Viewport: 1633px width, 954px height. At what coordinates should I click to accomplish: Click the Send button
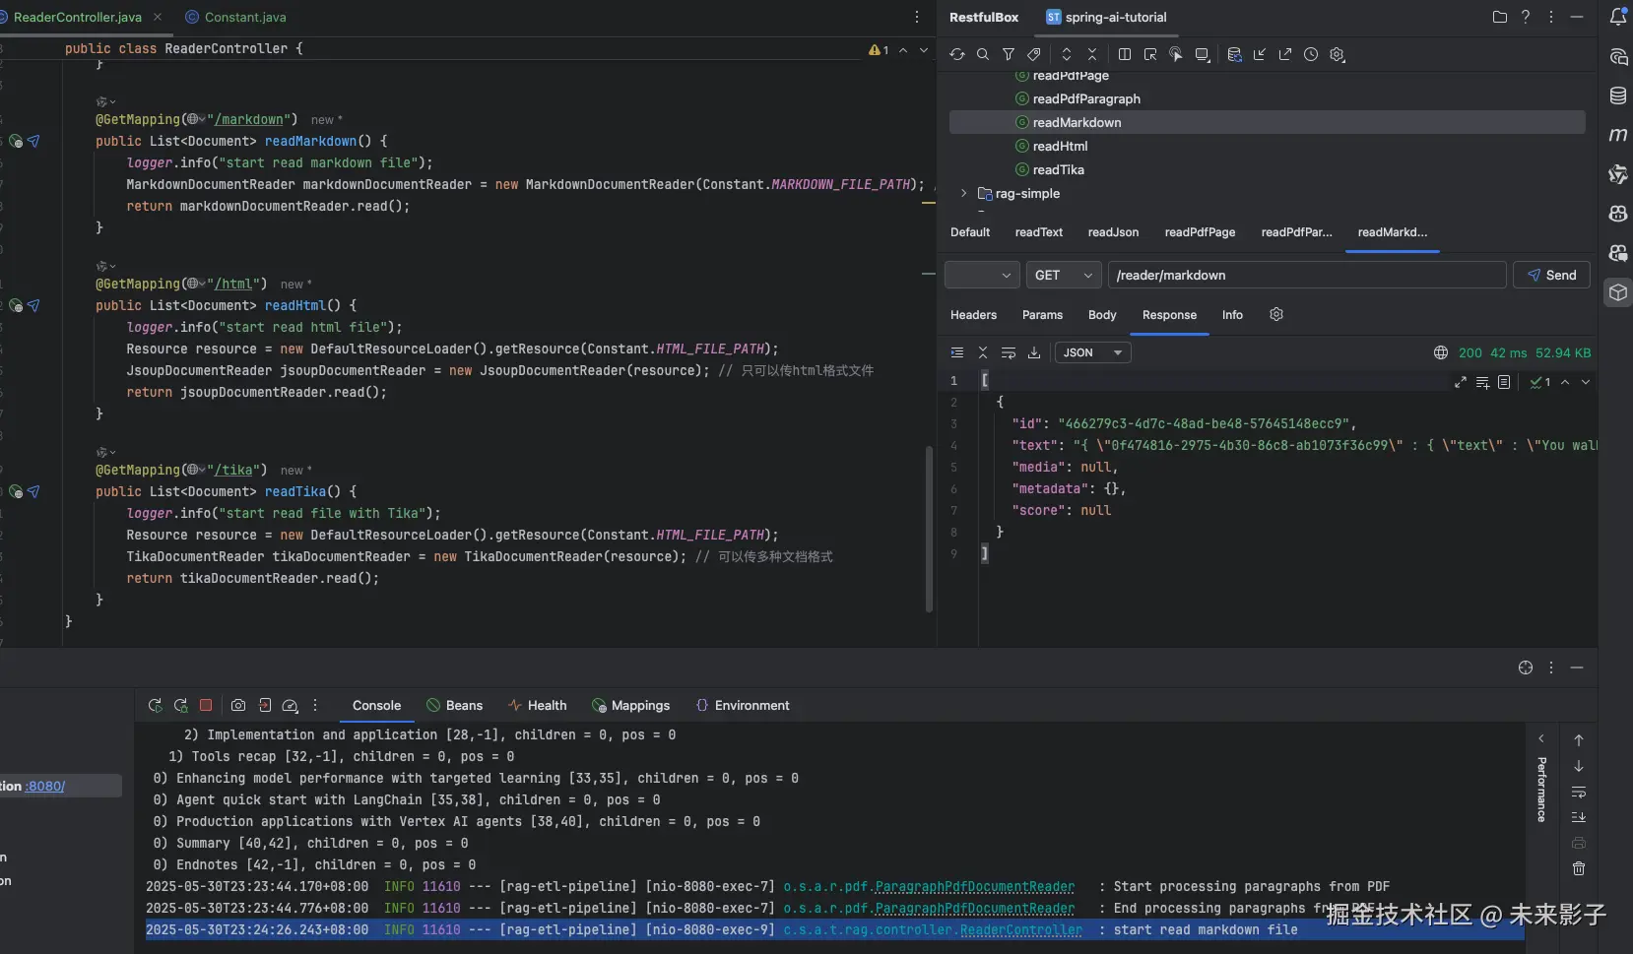(1551, 276)
